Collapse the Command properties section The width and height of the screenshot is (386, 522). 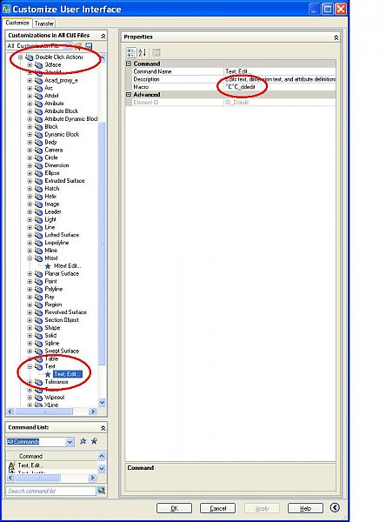[x=129, y=64]
